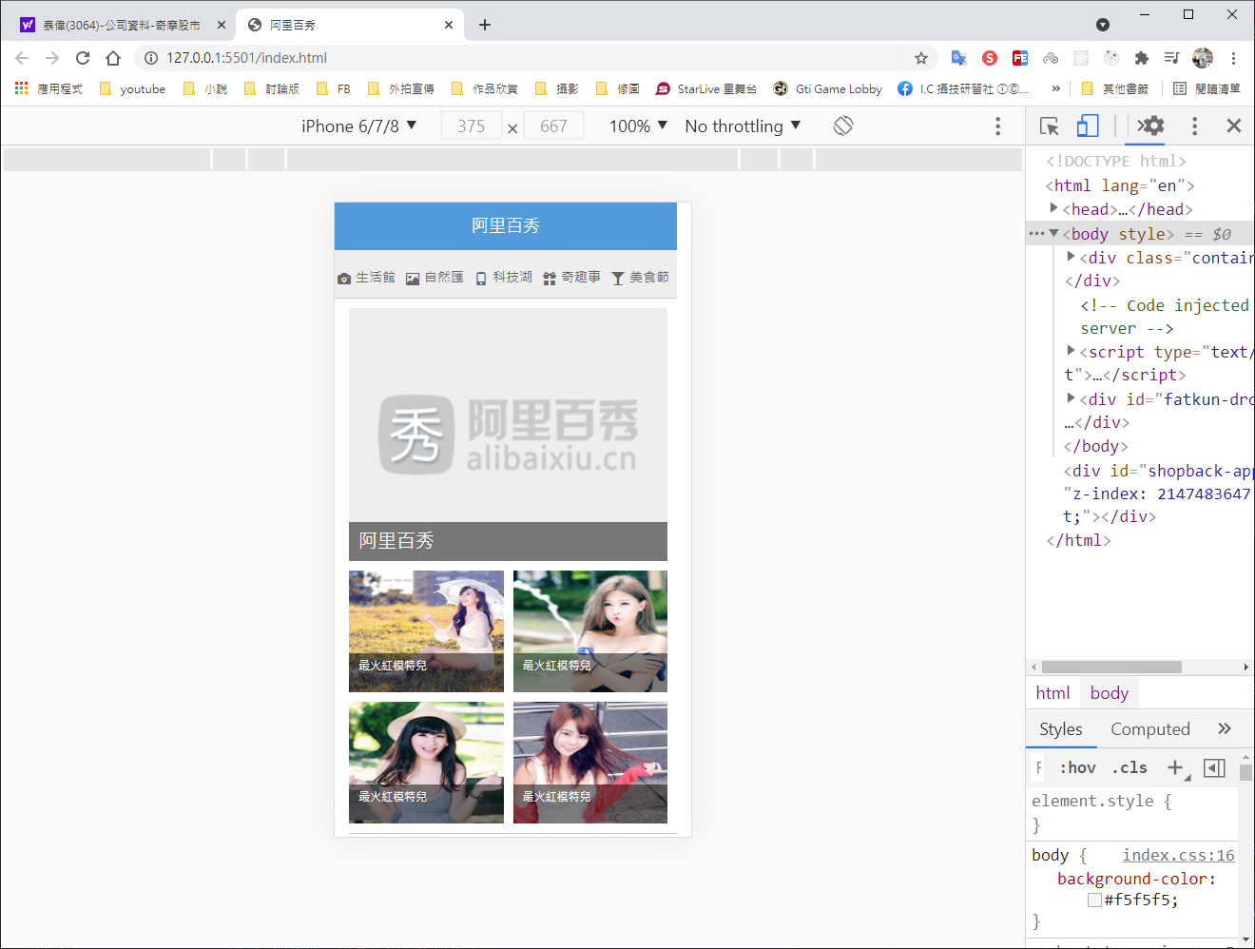Open the umbrella model thumbnail
Viewport: 1255px width, 949px height.
[x=426, y=631]
